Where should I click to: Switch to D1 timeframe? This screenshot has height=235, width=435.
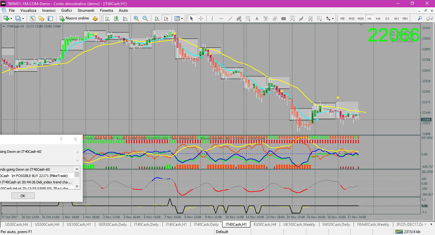387,18
